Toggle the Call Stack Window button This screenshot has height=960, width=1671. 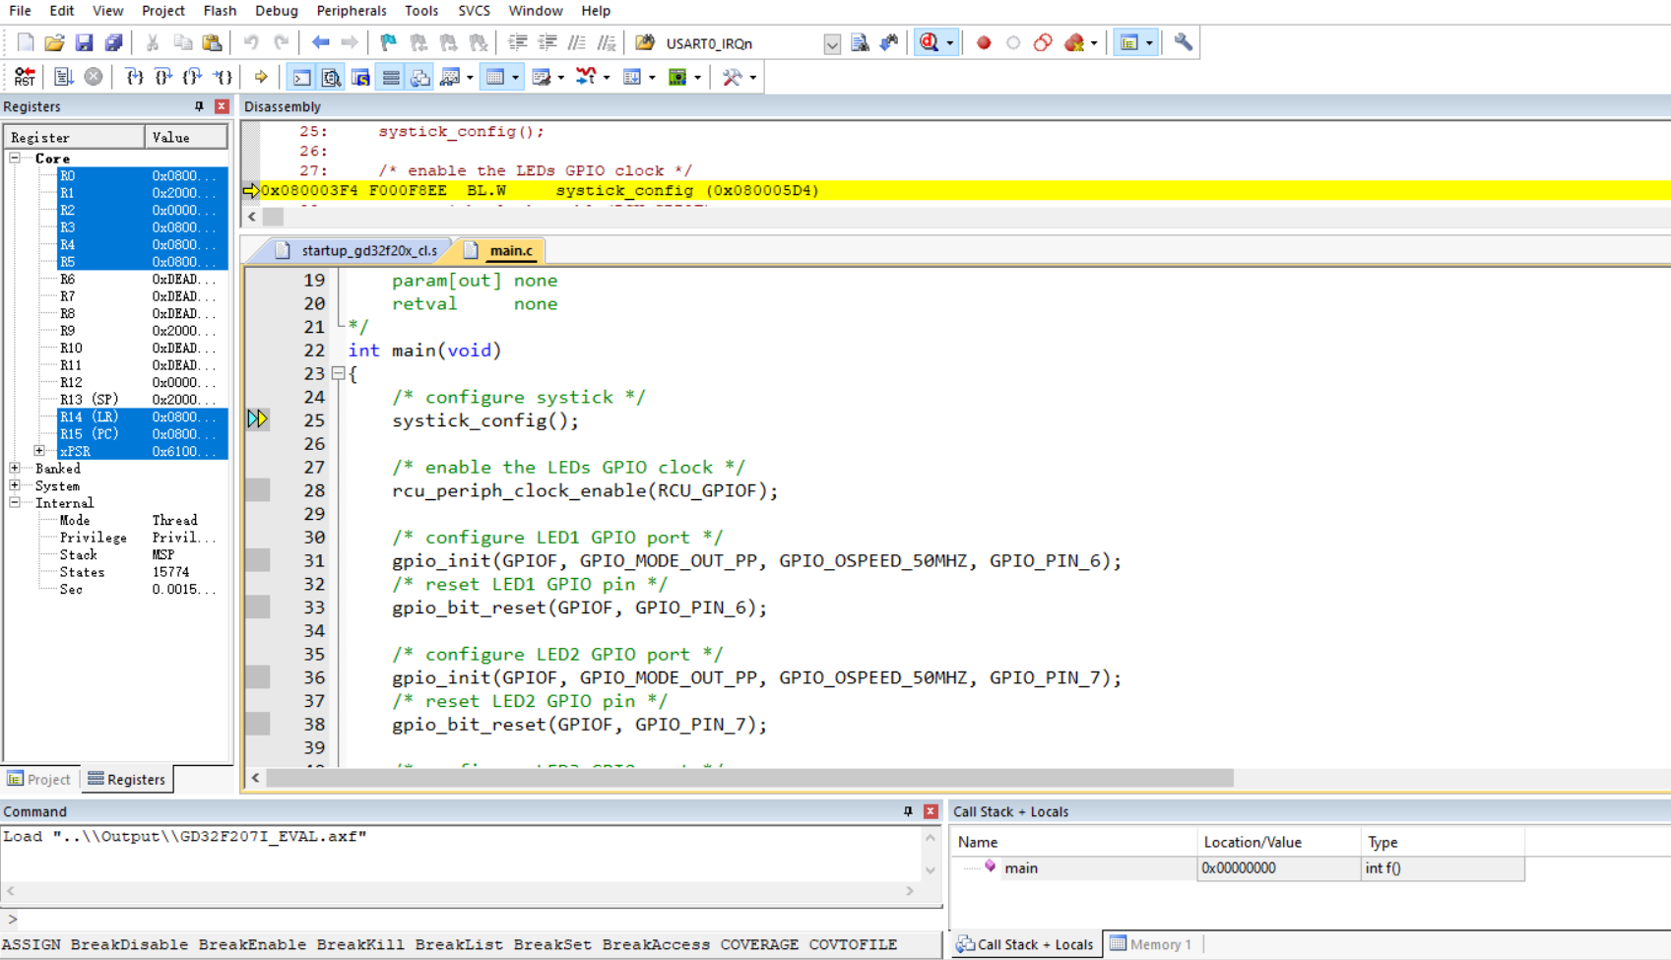click(x=420, y=77)
